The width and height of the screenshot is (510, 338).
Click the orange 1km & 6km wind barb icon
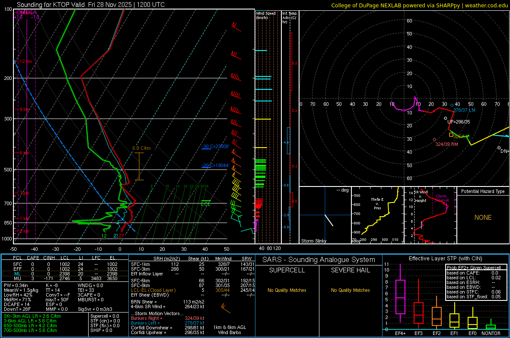225,308
